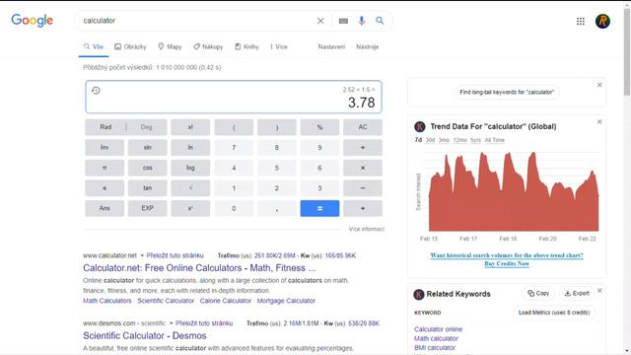
Task: Clear calculator with AC key
Action: [363, 127]
